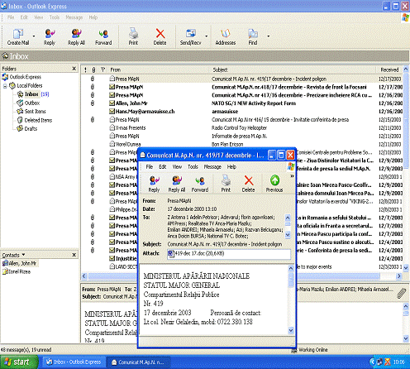Open Edit menu in message window
This screenshot has height=369, width=410.
(162, 167)
